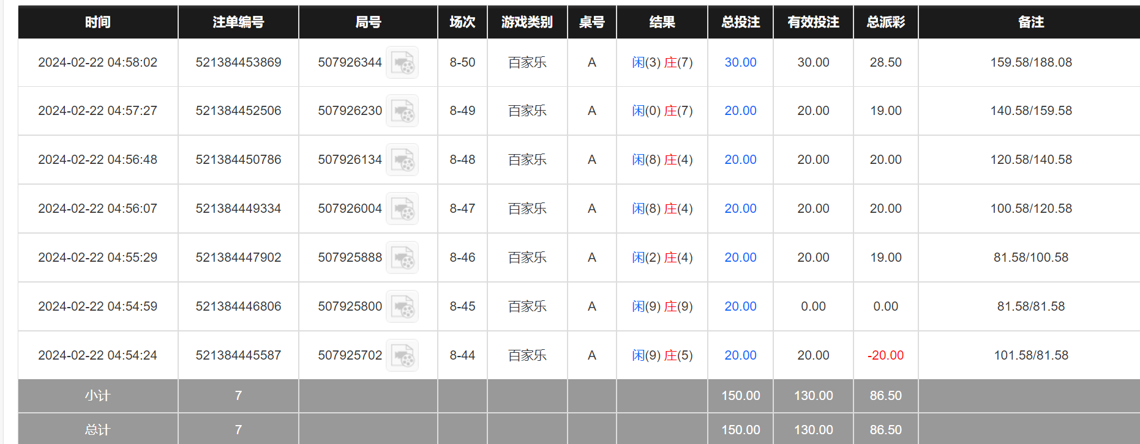Viewport: 1140px width, 444px height.
Task: Click the 总投注 column header
Action: (x=740, y=22)
